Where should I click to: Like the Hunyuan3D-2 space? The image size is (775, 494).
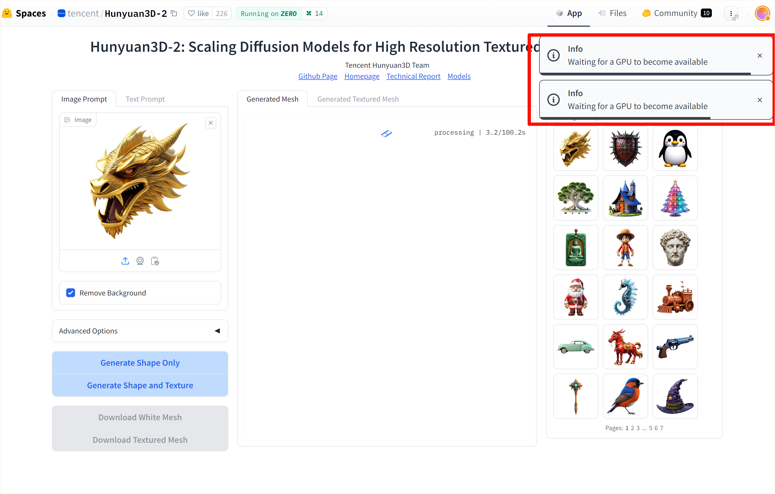tap(198, 13)
